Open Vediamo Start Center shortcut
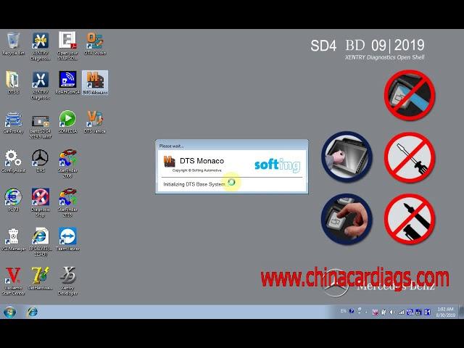Image resolution: width=464 pixels, height=348 pixels. [x=13, y=281]
